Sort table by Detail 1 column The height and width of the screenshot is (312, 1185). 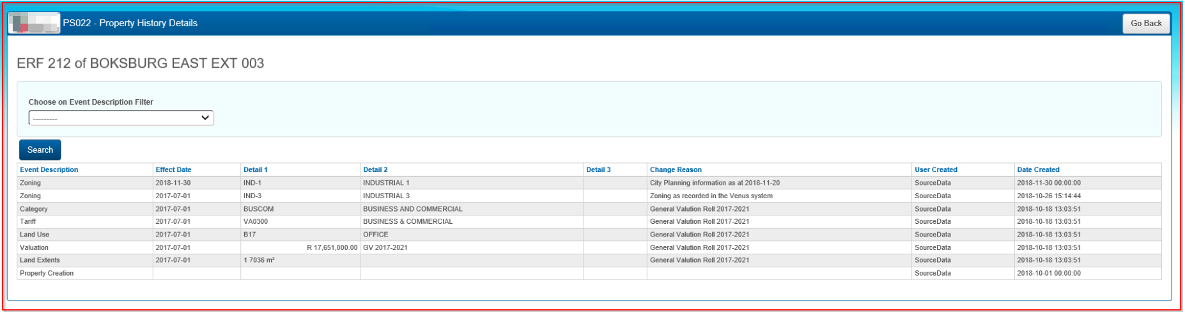255,170
